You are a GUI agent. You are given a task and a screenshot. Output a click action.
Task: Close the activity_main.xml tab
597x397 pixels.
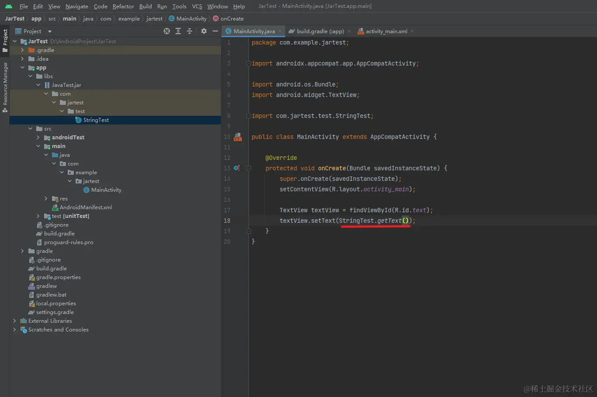tap(412, 31)
